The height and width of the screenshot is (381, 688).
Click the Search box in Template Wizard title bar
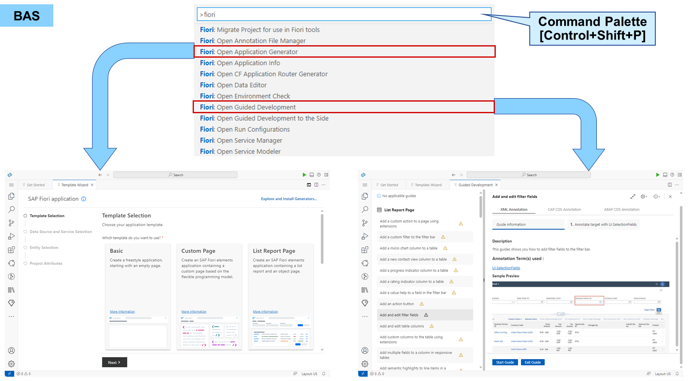175,175
